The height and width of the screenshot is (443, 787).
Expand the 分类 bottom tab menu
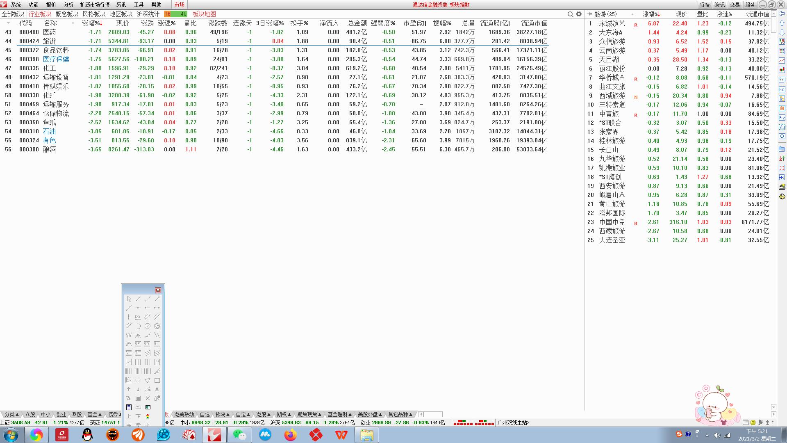11,414
